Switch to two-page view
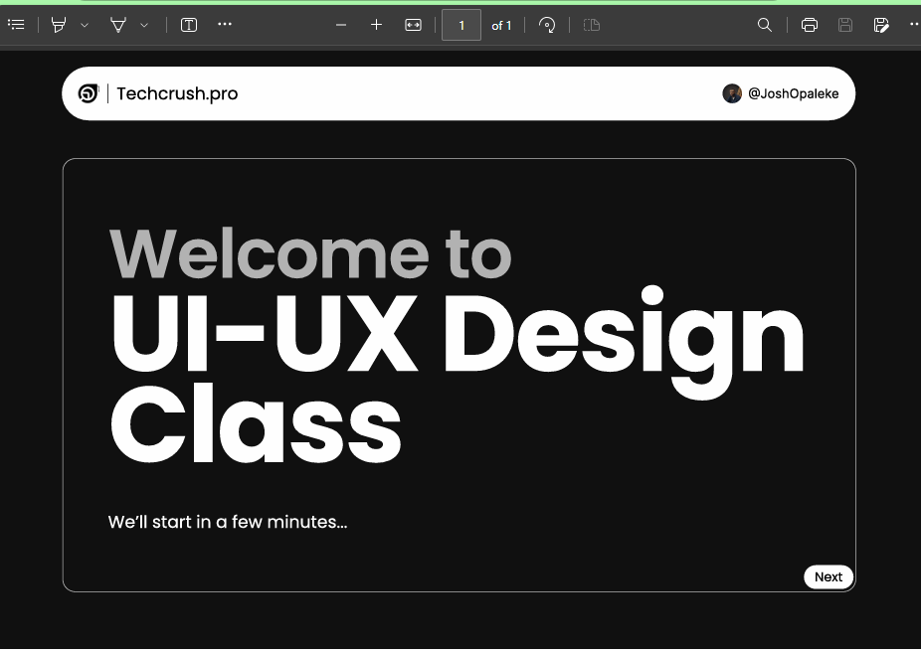 coord(591,25)
